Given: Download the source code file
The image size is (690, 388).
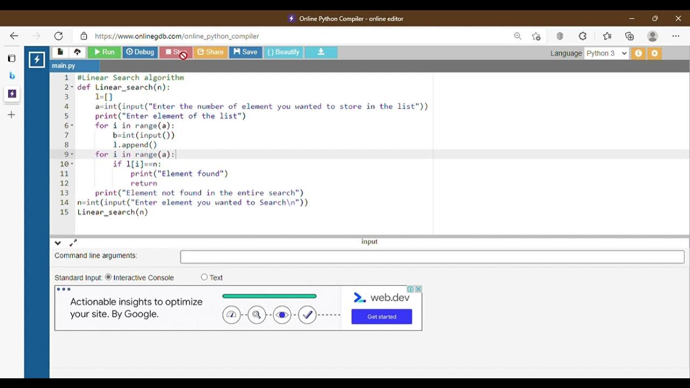Looking at the screenshot, I should 321,52.
